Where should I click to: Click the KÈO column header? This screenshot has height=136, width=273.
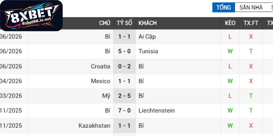pyautogui.click(x=230, y=23)
